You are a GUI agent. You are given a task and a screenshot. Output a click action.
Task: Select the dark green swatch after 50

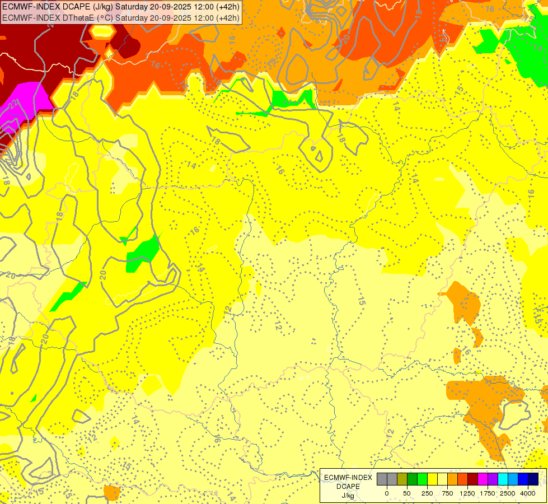(x=413, y=479)
